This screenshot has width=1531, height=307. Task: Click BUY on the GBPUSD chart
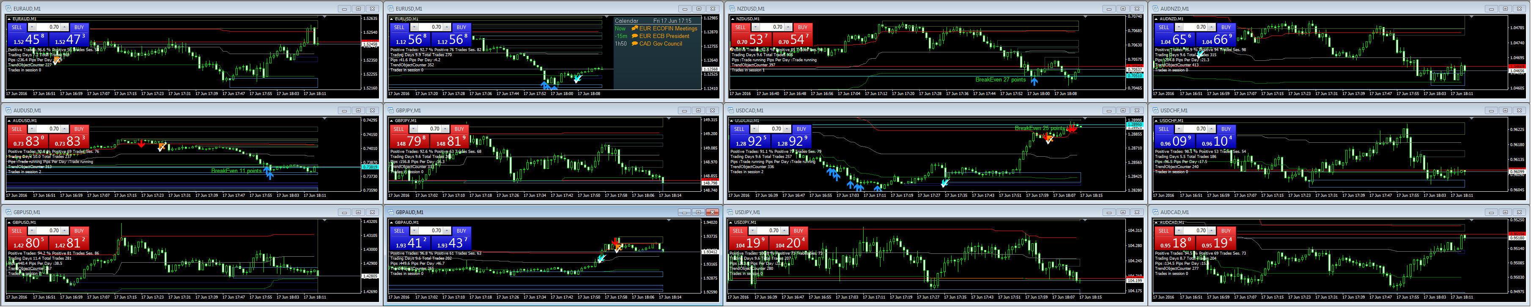pyautogui.click(x=79, y=231)
